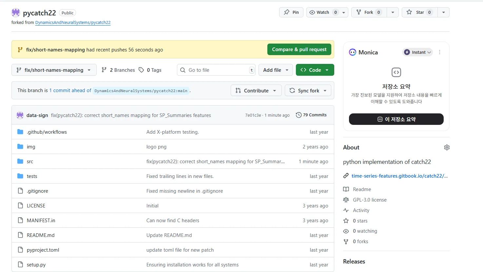Click Compare & pull request button
Image resolution: width=483 pixels, height=272 pixels.
[x=299, y=49]
